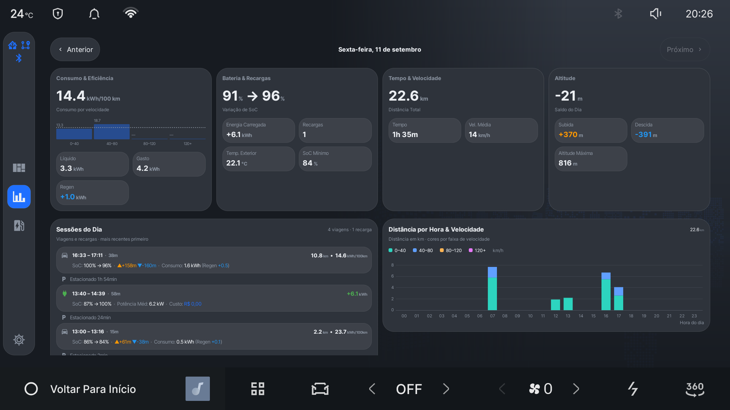Screen dimensions: 730x410
Task: Click the Regen +1.0 kWh tile
Action: click(x=92, y=192)
